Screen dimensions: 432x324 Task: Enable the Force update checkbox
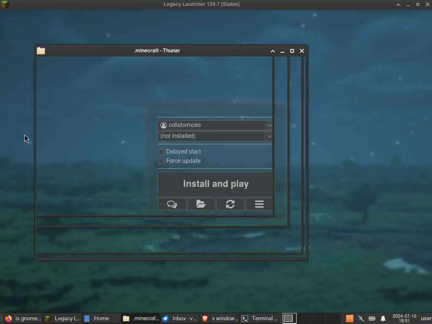pos(162,161)
